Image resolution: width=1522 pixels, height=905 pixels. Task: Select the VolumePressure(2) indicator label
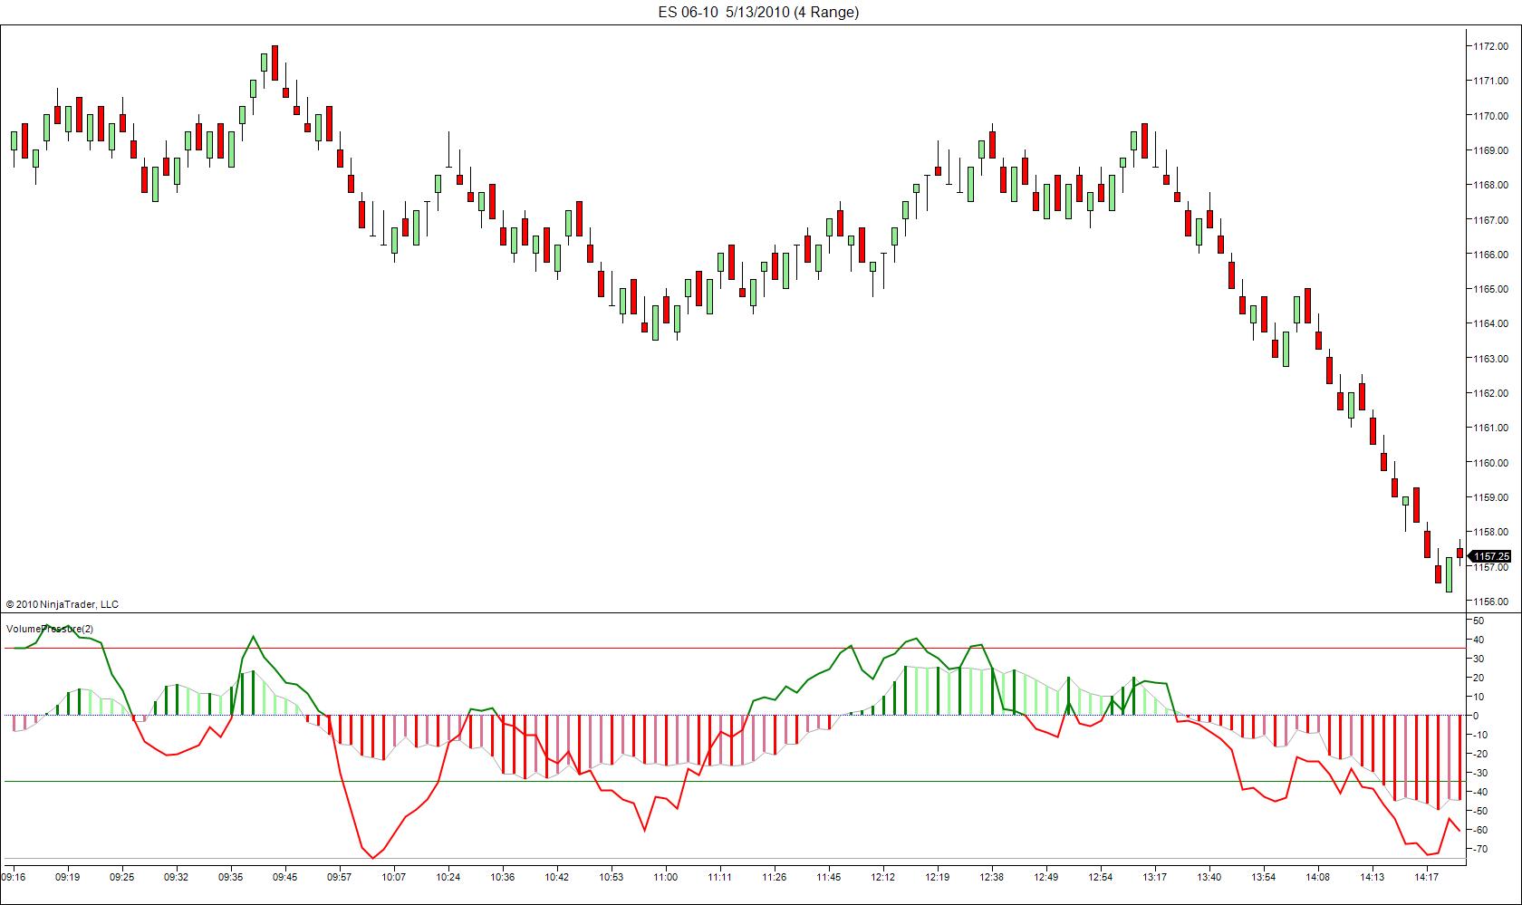pos(50,629)
